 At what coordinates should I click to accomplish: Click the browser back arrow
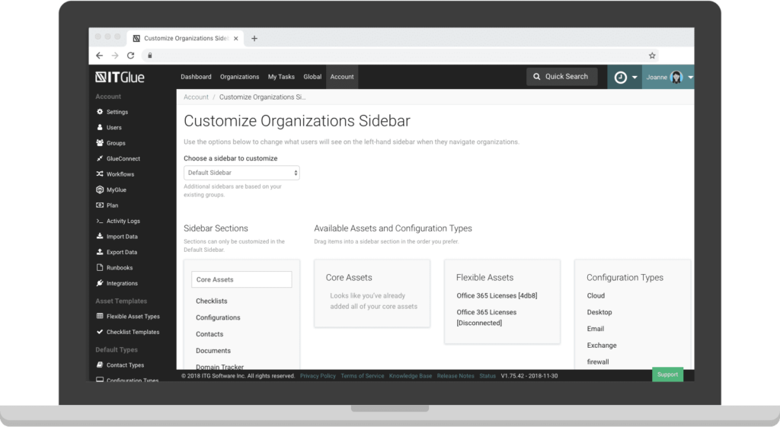(99, 56)
